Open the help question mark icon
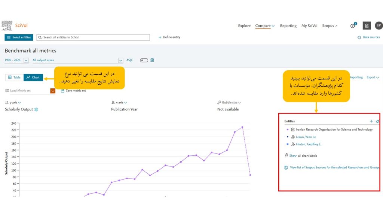Screen dimensions: 383x215 click(x=352, y=26)
